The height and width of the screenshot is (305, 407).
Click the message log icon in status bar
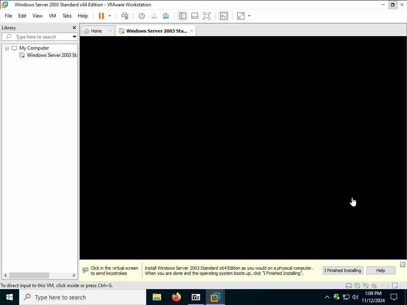point(395,286)
